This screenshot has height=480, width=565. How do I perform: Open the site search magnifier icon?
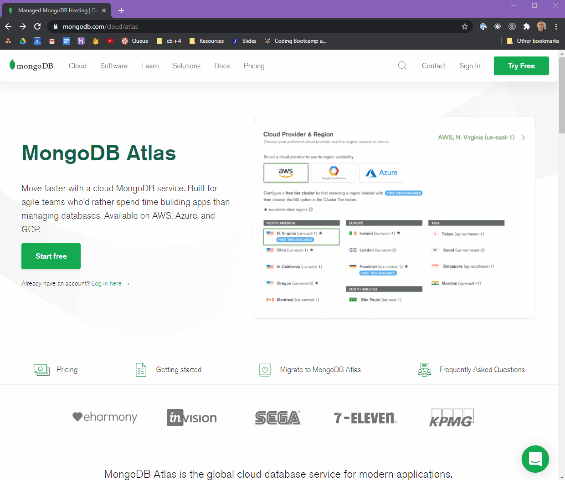402,66
